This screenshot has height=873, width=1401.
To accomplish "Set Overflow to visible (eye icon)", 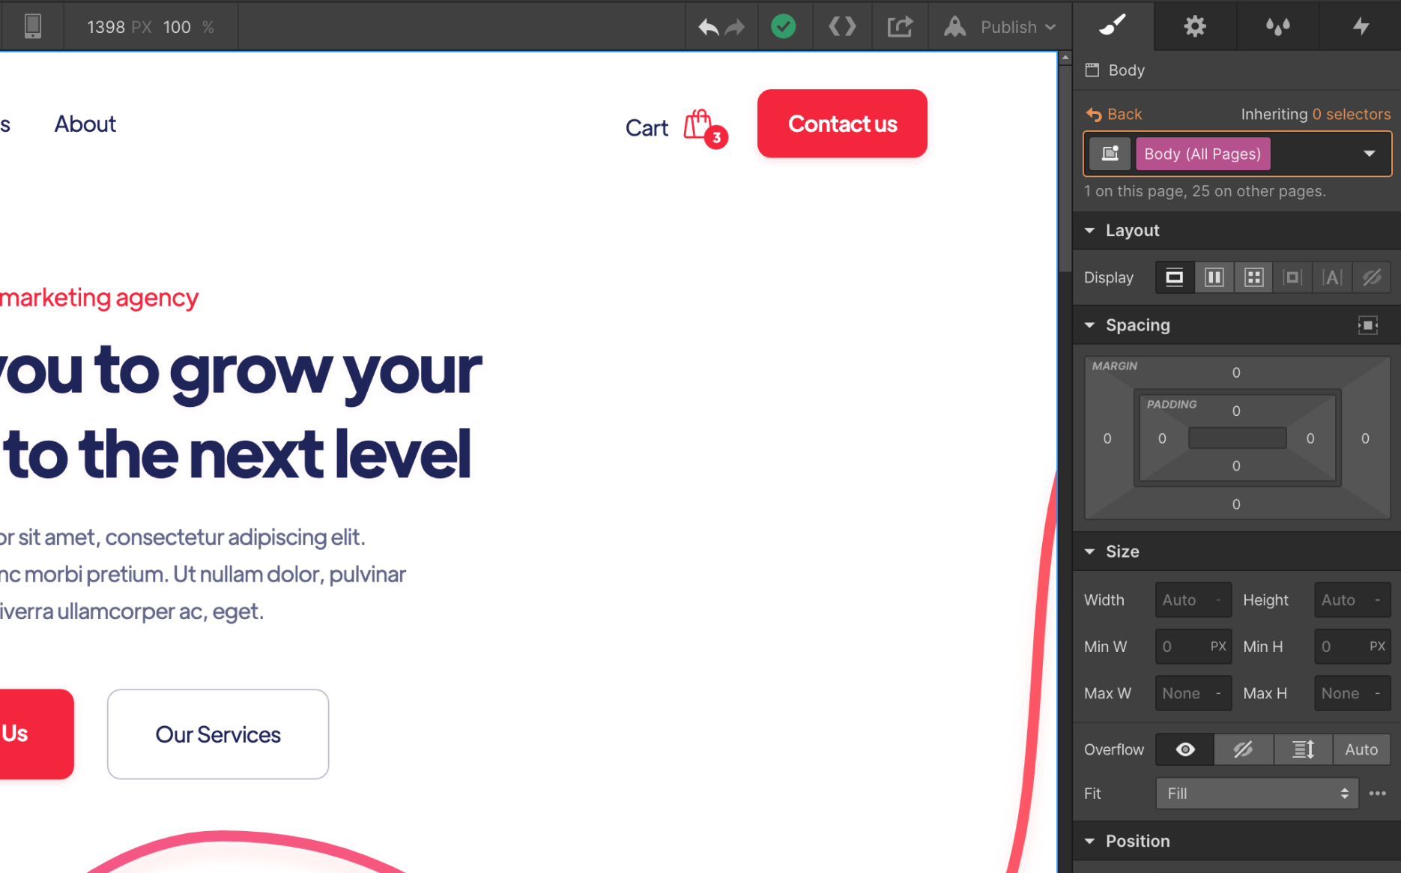I will (x=1184, y=749).
